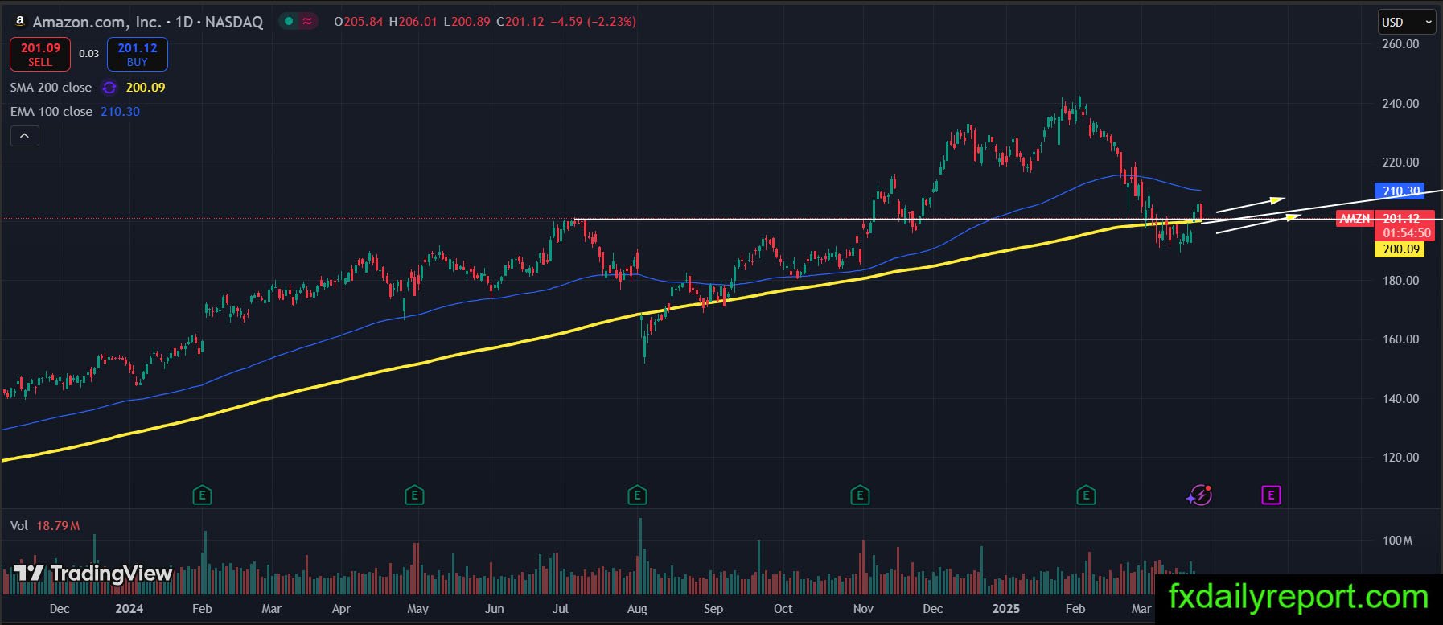Click the 2025 label on the time axis
This screenshot has width=1443, height=625.
1006,609
